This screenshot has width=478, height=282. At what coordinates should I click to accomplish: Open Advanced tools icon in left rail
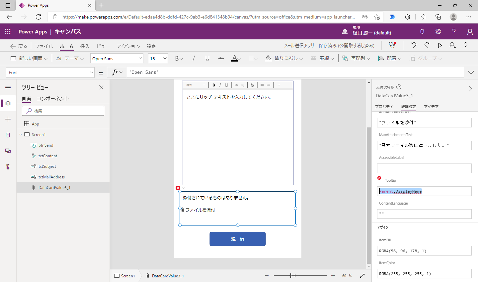tap(8, 167)
